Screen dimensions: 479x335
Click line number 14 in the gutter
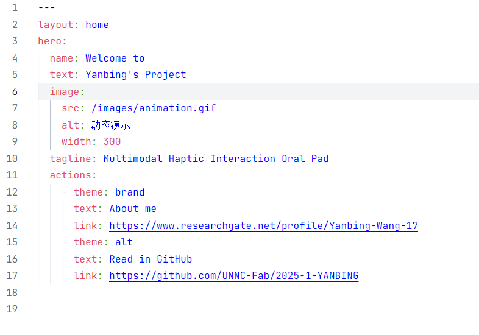click(x=12, y=225)
